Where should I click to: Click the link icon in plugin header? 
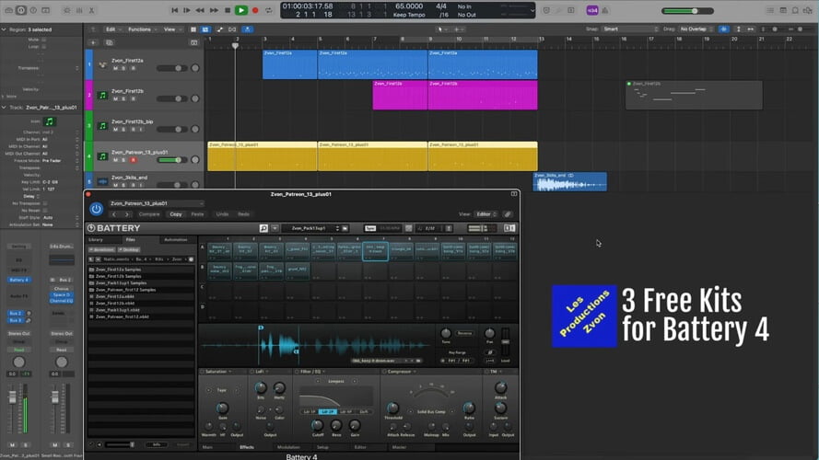[x=508, y=214]
